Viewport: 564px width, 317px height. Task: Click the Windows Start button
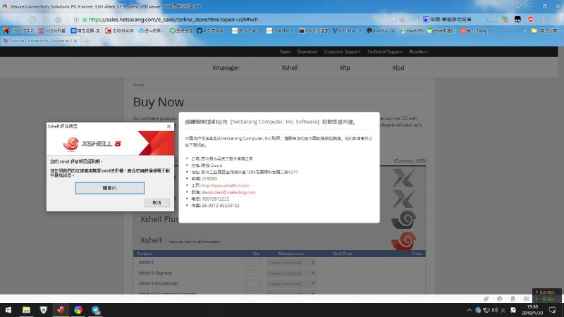tap(9, 310)
